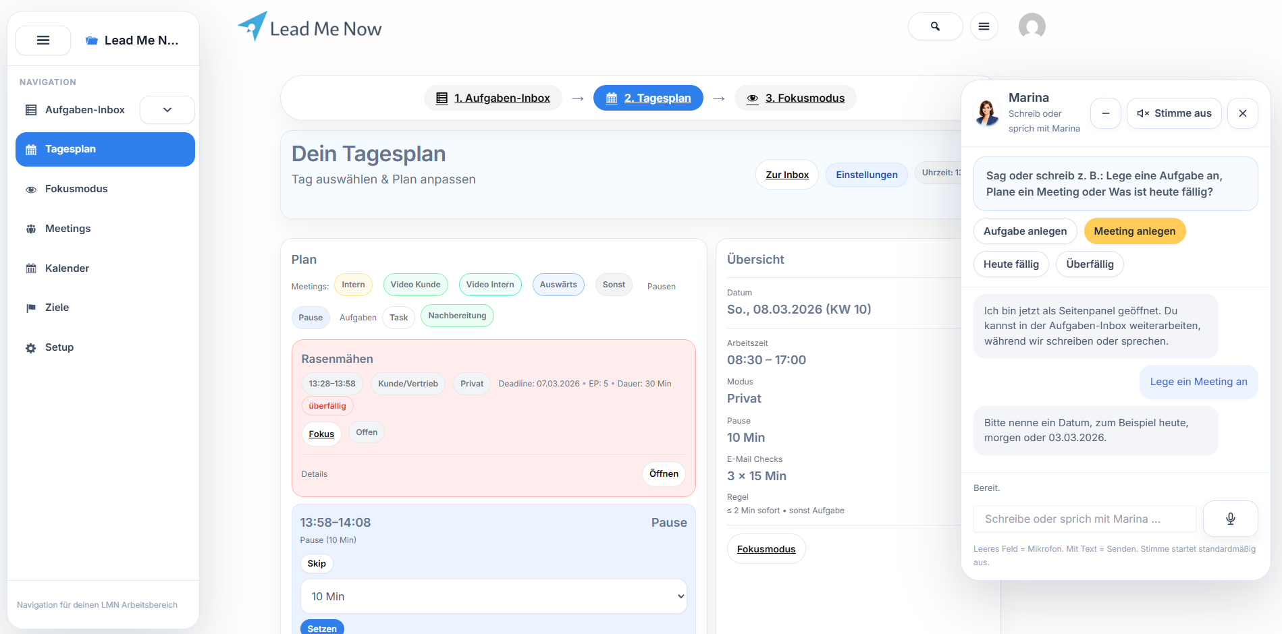Click the Schreibe oder sprich mit Marina field
This screenshot has height=634, width=1282.
[x=1084, y=519]
